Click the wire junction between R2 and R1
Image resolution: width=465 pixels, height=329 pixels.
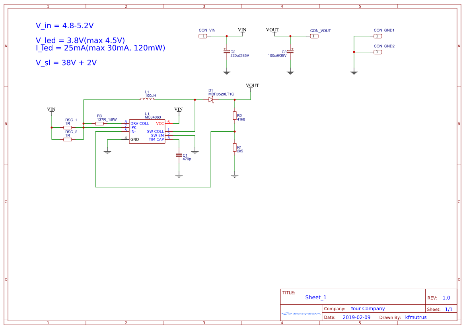click(235, 131)
